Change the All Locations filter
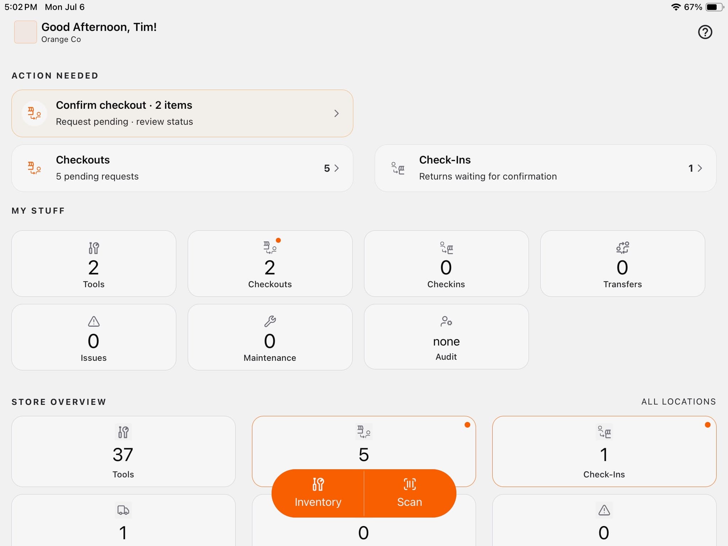Viewport: 728px width, 546px height. point(679,402)
